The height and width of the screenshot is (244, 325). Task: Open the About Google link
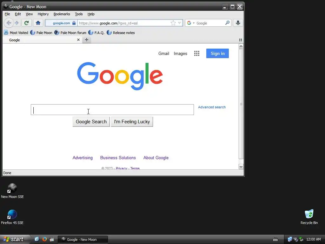tap(156, 158)
